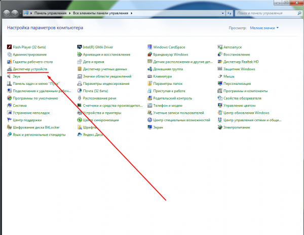Screen dimensions: 304x235
Task: Click the Шифрование диска BitLocker icon
Action: click(x=9, y=127)
